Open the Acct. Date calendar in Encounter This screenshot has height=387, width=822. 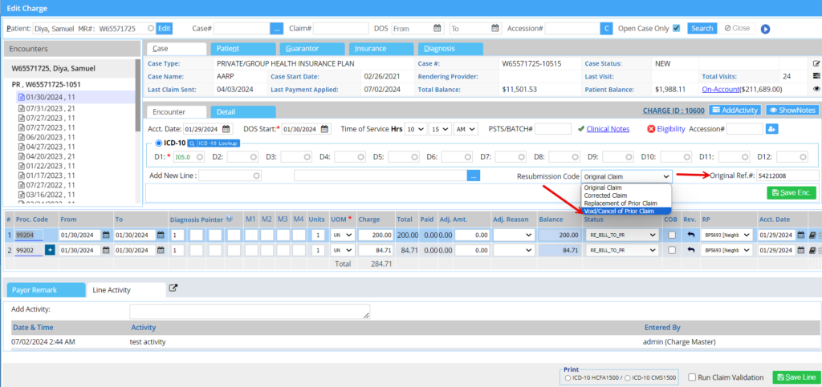(226, 129)
